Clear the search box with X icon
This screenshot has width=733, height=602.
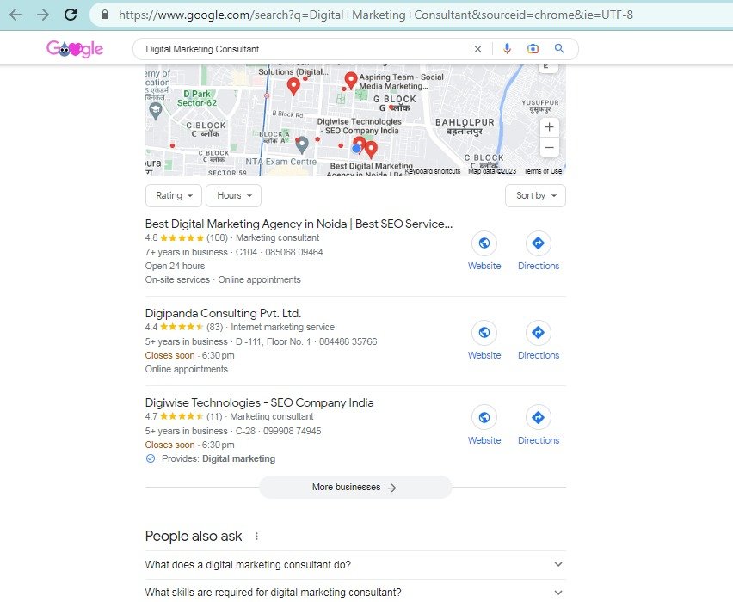coord(477,49)
